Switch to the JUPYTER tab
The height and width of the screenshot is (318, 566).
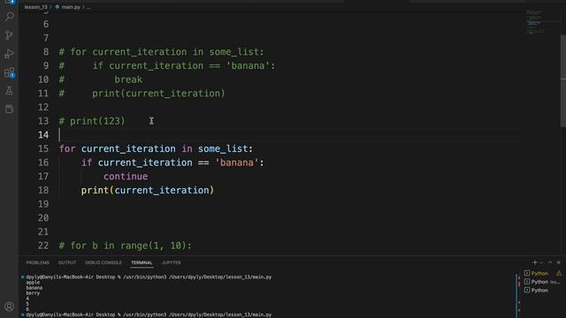click(172, 263)
